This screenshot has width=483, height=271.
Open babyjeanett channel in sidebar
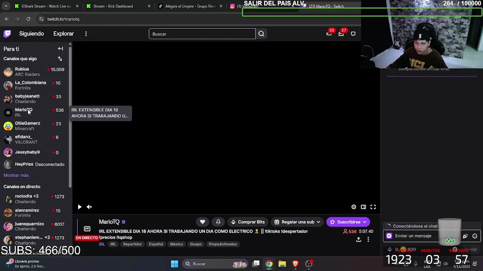[x=34, y=99]
